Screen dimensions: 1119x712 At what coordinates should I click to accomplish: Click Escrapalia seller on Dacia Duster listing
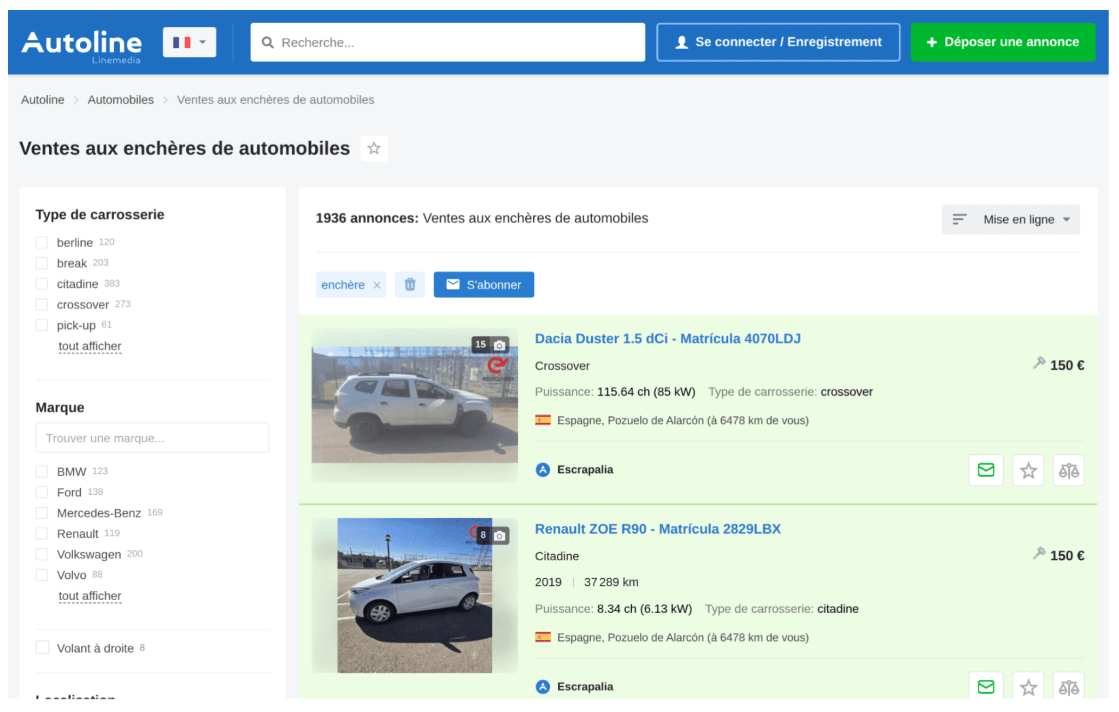[585, 470]
